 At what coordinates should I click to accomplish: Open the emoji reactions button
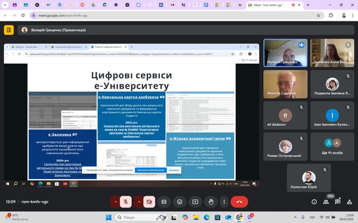(x=180, y=202)
